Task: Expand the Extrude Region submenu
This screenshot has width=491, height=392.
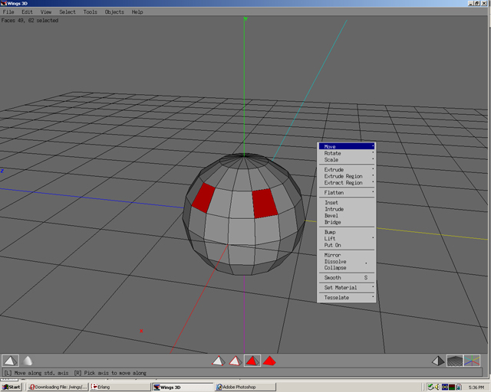Action: click(347, 176)
